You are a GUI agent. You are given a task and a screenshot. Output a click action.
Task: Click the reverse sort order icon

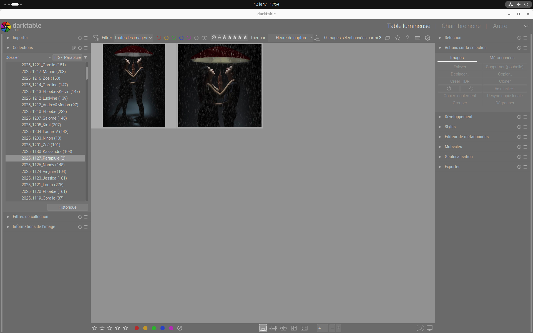pyautogui.click(x=317, y=38)
